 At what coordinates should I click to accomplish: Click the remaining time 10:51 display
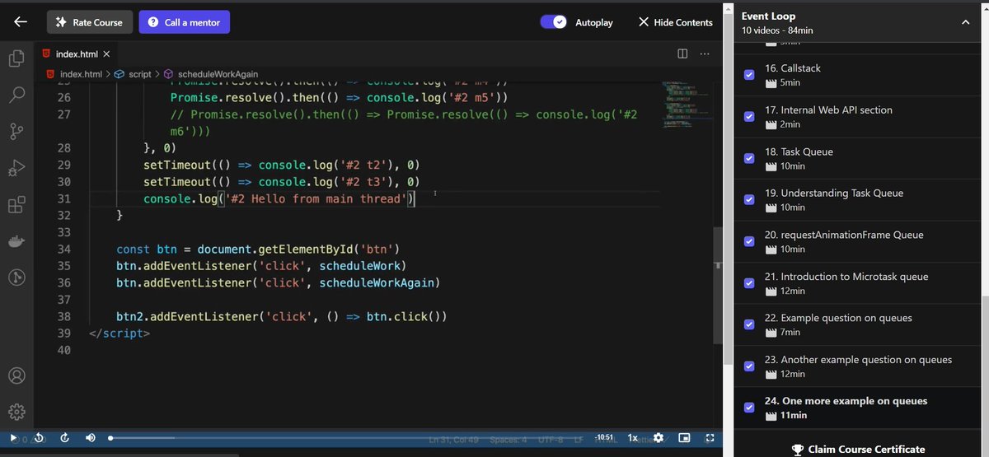click(x=605, y=439)
